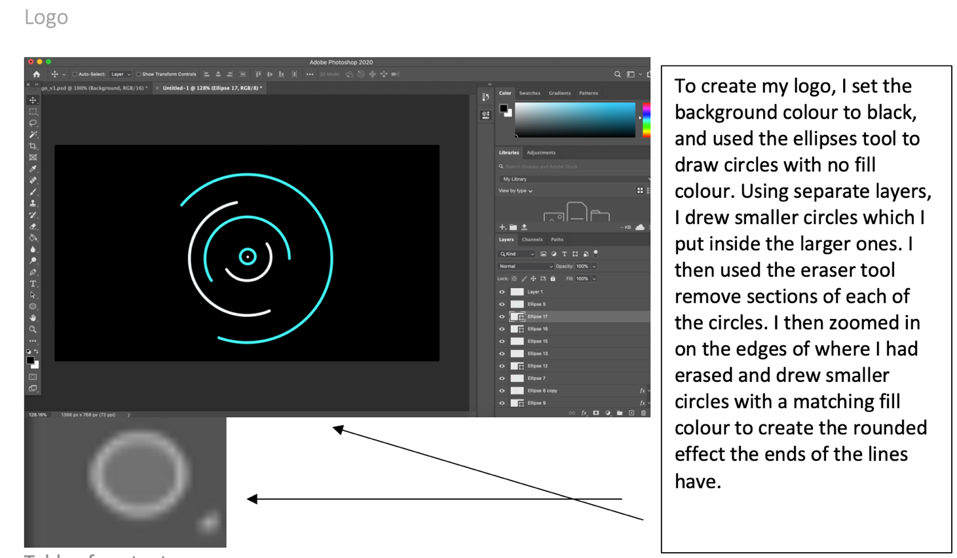Select the Clone Stamp tool
957x558 pixels.
33,204
